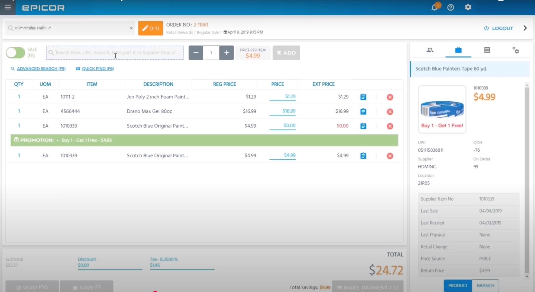Image resolution: width=535 pixels, height=292 pixels.
Task: Click the quantity value field
Action: pos(211,53)
